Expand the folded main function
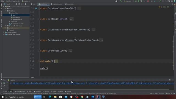176x99 pixels. click(x=56, y=61)
